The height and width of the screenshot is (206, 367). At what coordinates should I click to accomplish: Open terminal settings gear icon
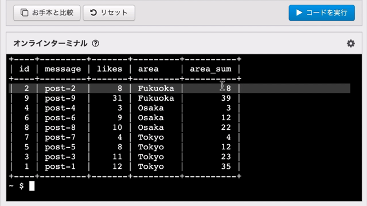[x=350, y=43]
